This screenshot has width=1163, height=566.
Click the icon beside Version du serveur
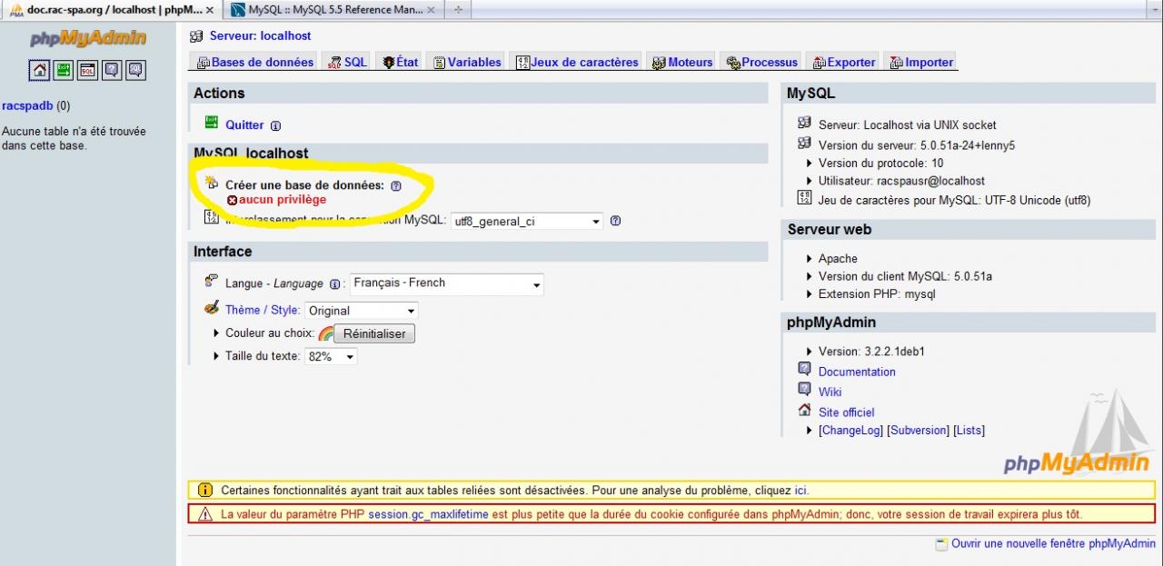coord(804,143)
